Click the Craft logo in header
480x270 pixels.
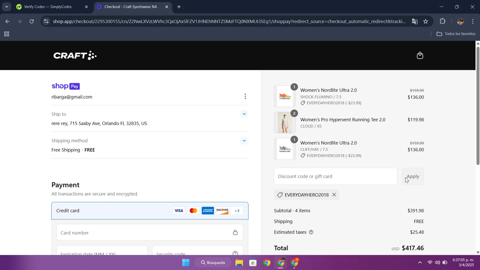(75, 55)
